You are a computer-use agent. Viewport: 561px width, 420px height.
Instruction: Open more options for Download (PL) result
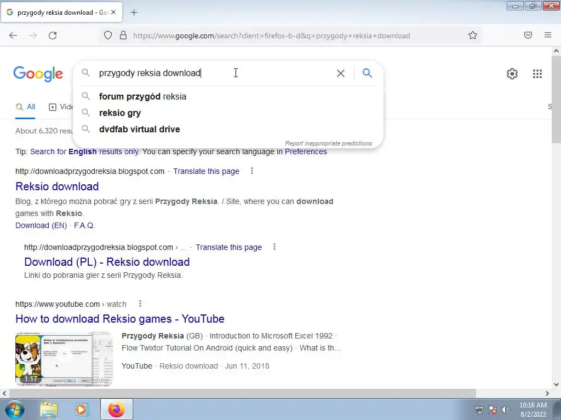tap(274, 247)
